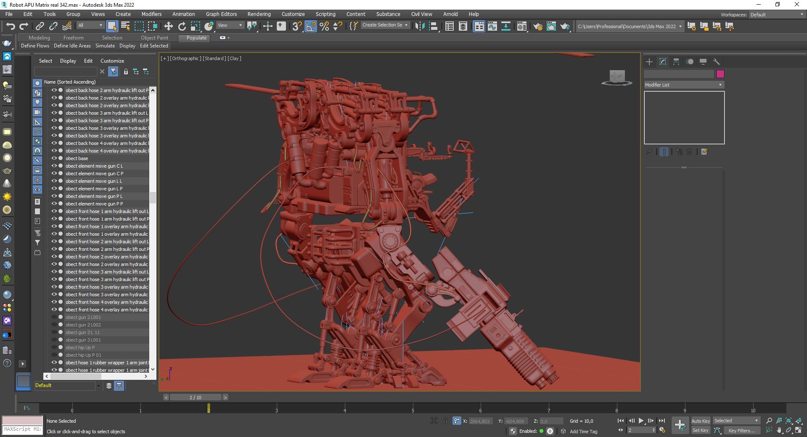The height and width of the screenshot is (437, 807).
Task: Show the hidden 'obect gun 2 L001' object
Action: (54, 317)
